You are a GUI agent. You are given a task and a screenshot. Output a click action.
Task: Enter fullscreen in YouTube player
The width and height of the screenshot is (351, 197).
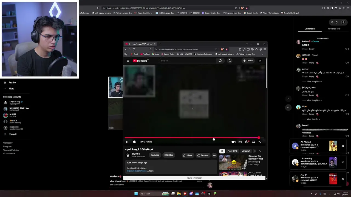[x=260, y=142]
